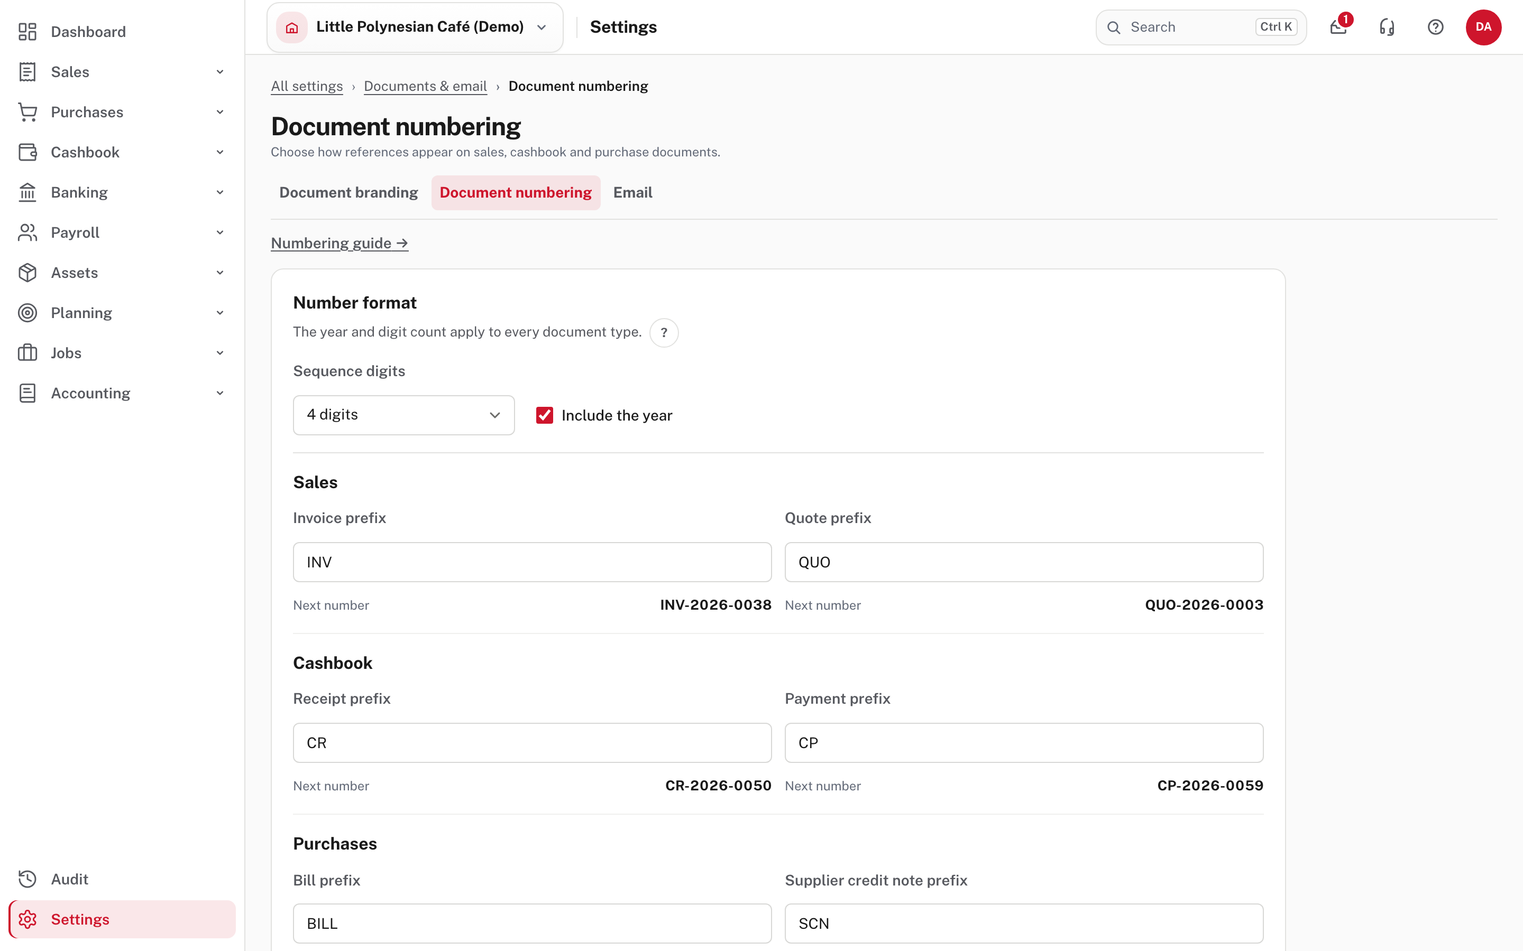Click the Jobs briefcase icon
This screenshot has height=951, width=1523.
[x=27, y=353]
